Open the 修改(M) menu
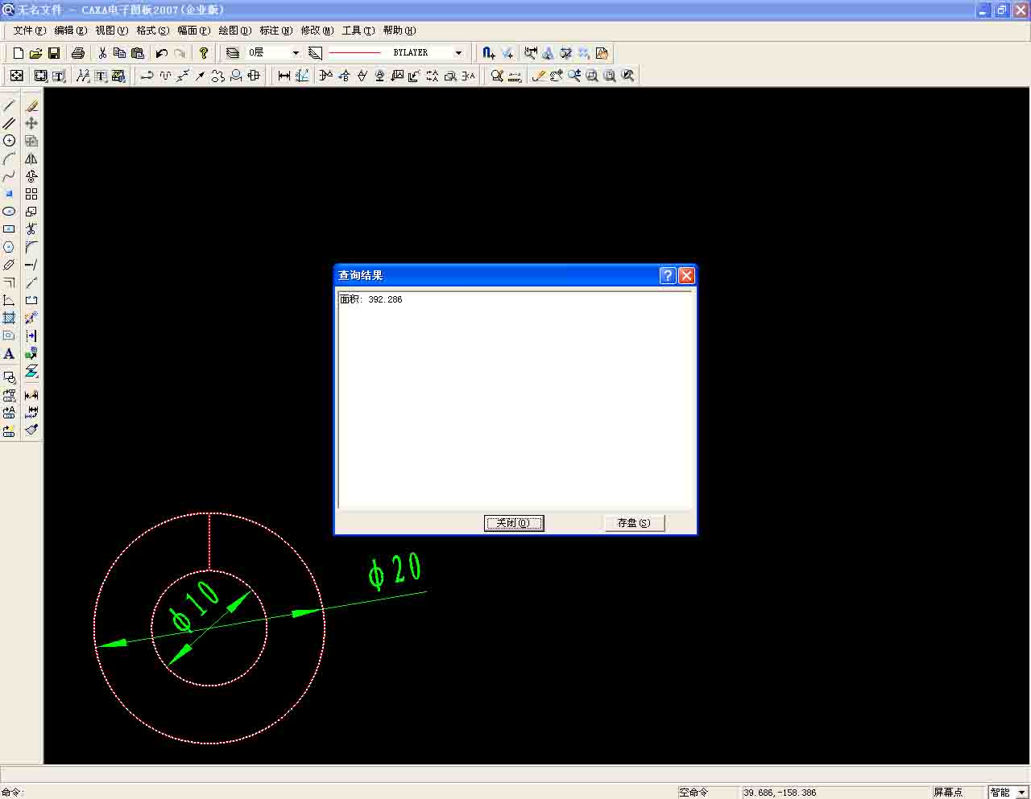Image resolution: width=1031 pixels, height=799 pixels. point(317,31)
